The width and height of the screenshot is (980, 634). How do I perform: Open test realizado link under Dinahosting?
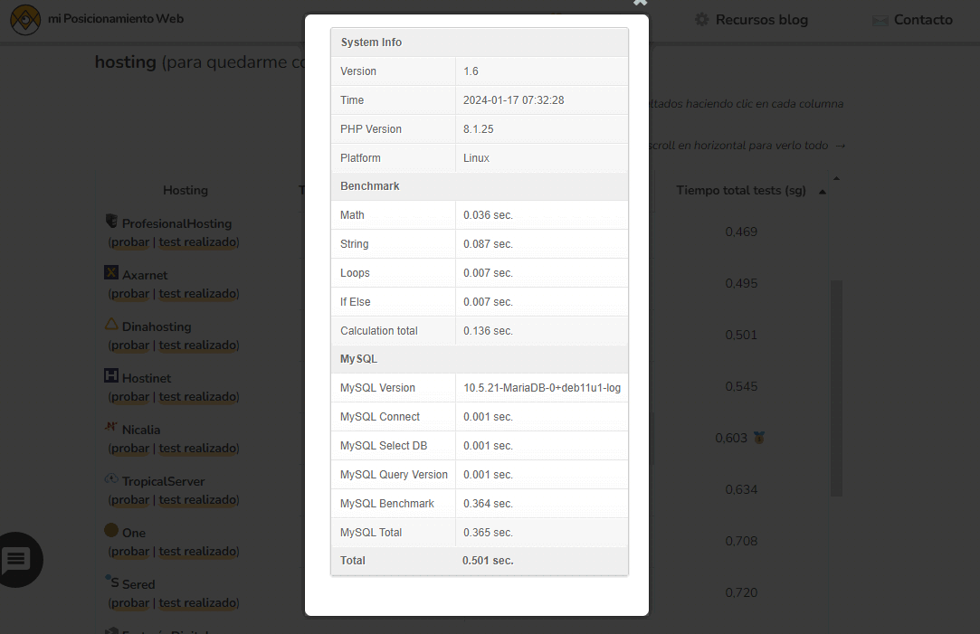pos(198,345)
